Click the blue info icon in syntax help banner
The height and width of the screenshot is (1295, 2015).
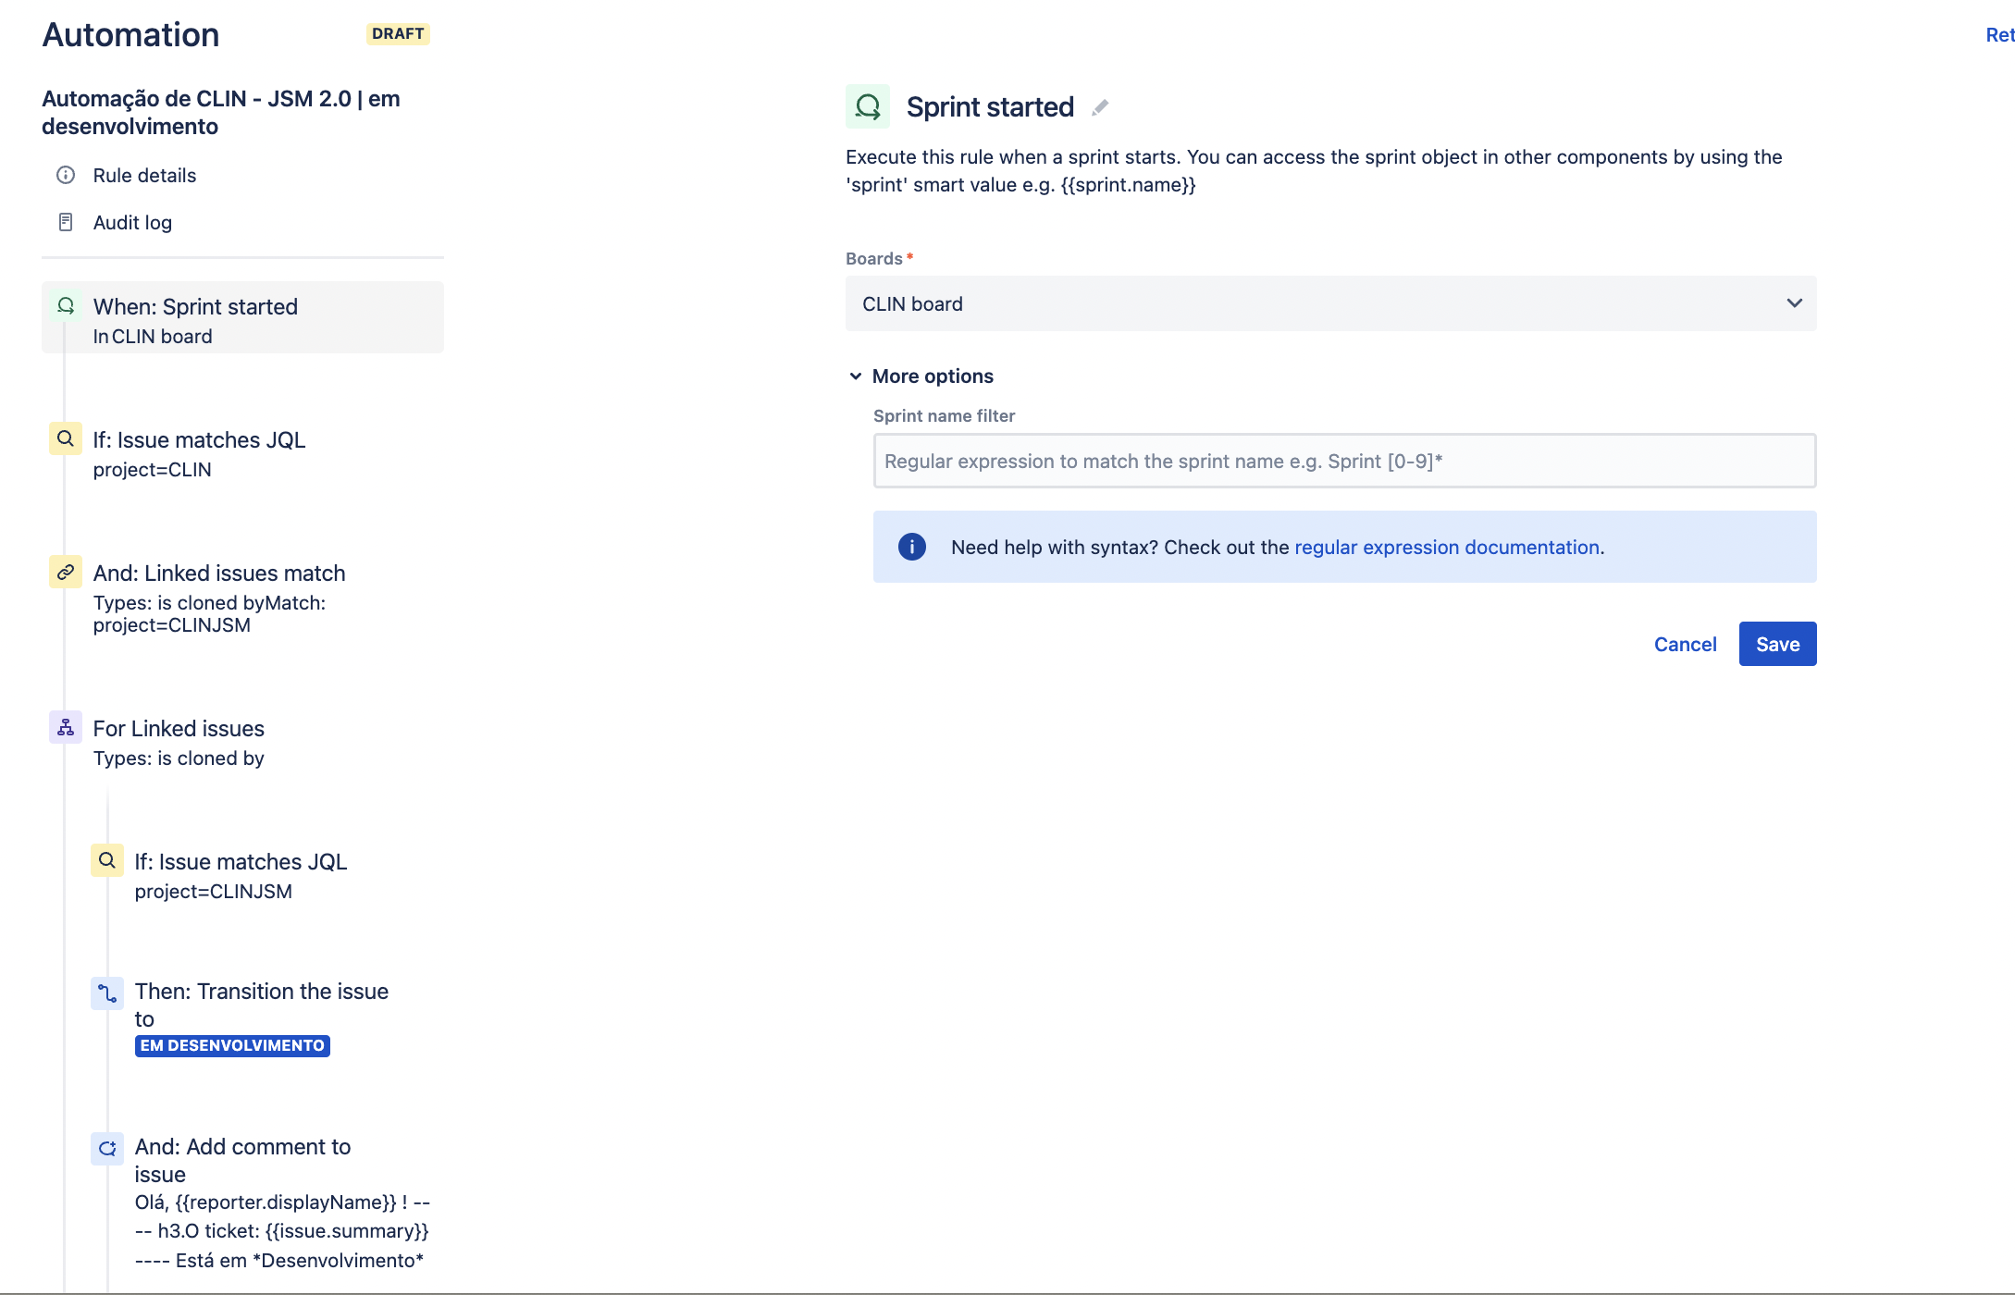pos(912,547)
